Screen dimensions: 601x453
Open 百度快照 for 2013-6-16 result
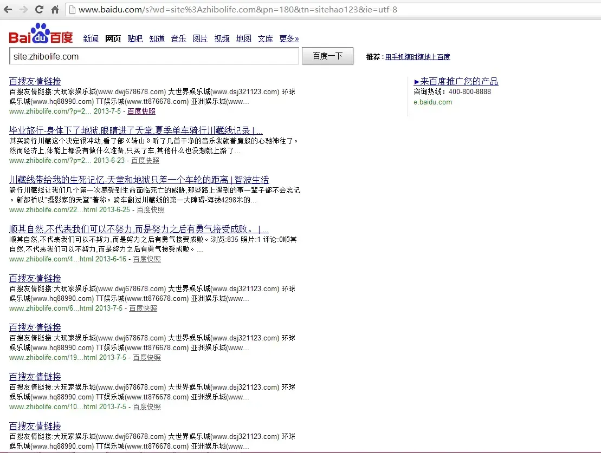pyautogui.click(x=147, y=259)
